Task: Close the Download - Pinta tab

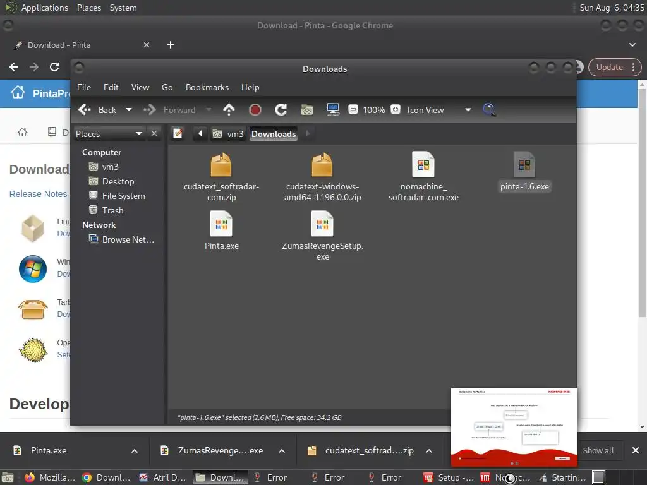Action: coord(147,45)
